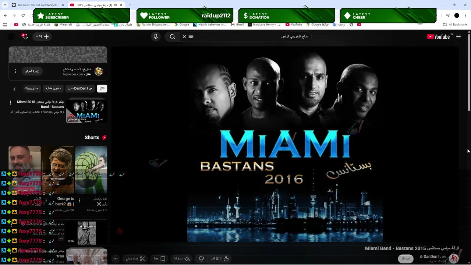Go forward in browser history

click(x=14, y=15)
